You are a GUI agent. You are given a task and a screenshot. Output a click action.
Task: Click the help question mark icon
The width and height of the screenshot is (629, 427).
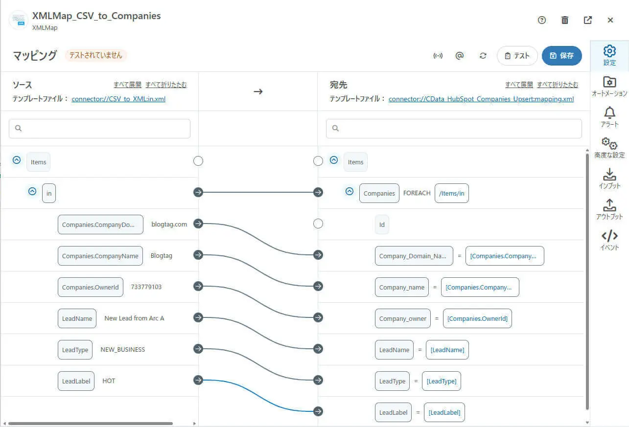click(x=541, y=20)
